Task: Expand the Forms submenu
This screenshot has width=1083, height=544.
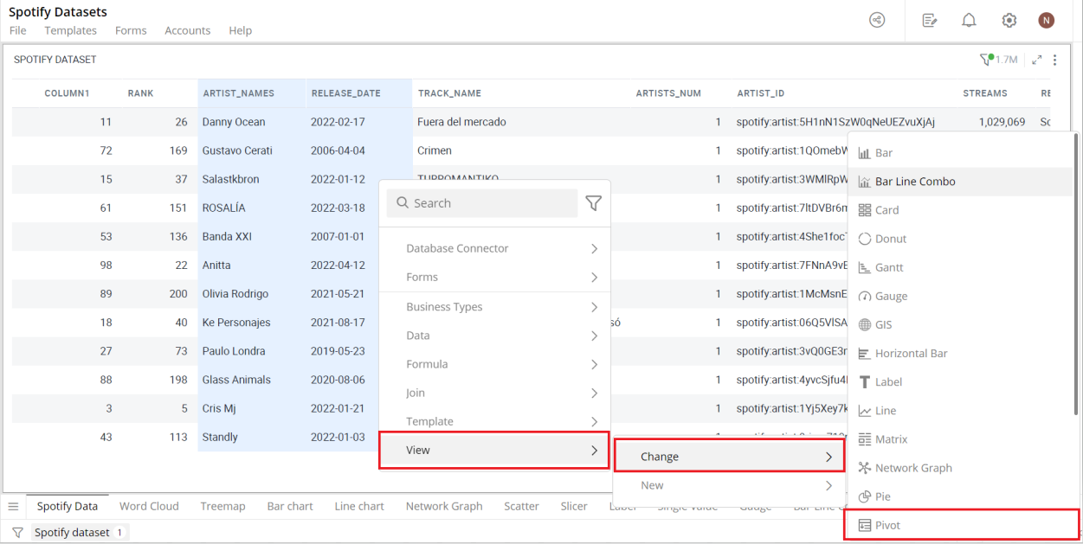Action: coord(494,277)
